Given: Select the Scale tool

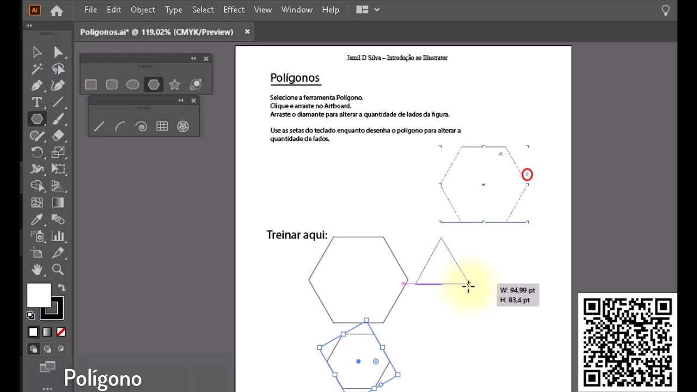Looking at the screenshot, I should 58,152.
